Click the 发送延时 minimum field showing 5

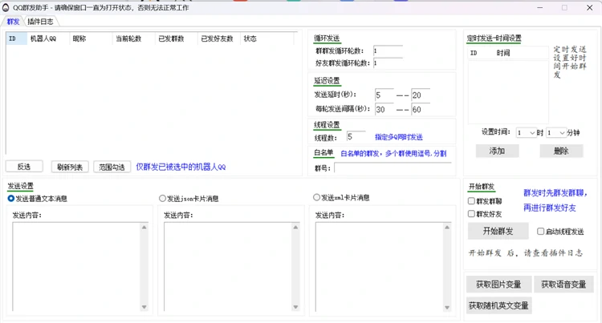[x=384, y=95]
